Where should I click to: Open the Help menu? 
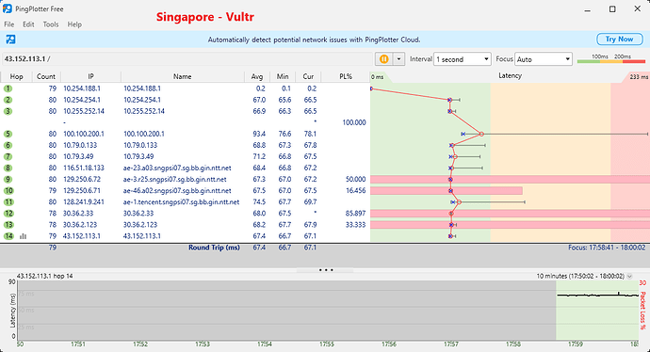coord(74,24)
